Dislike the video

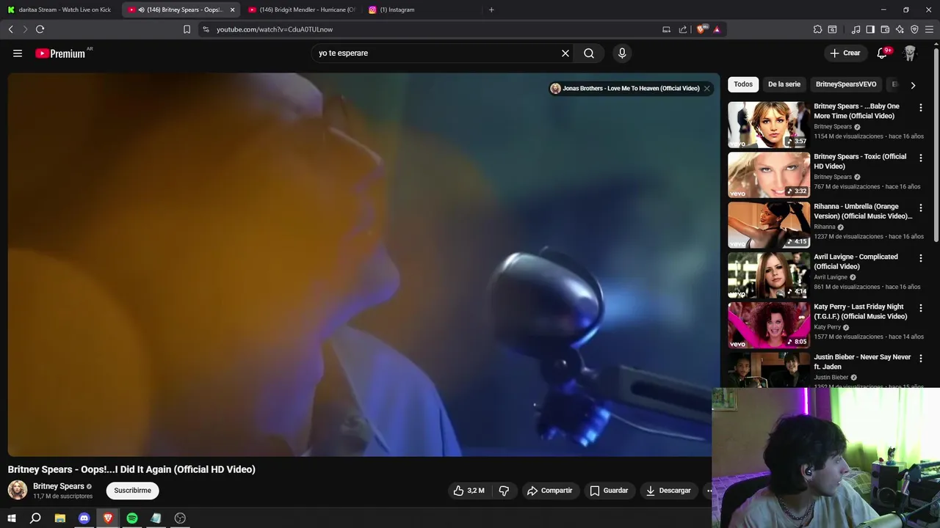point(504,491)
